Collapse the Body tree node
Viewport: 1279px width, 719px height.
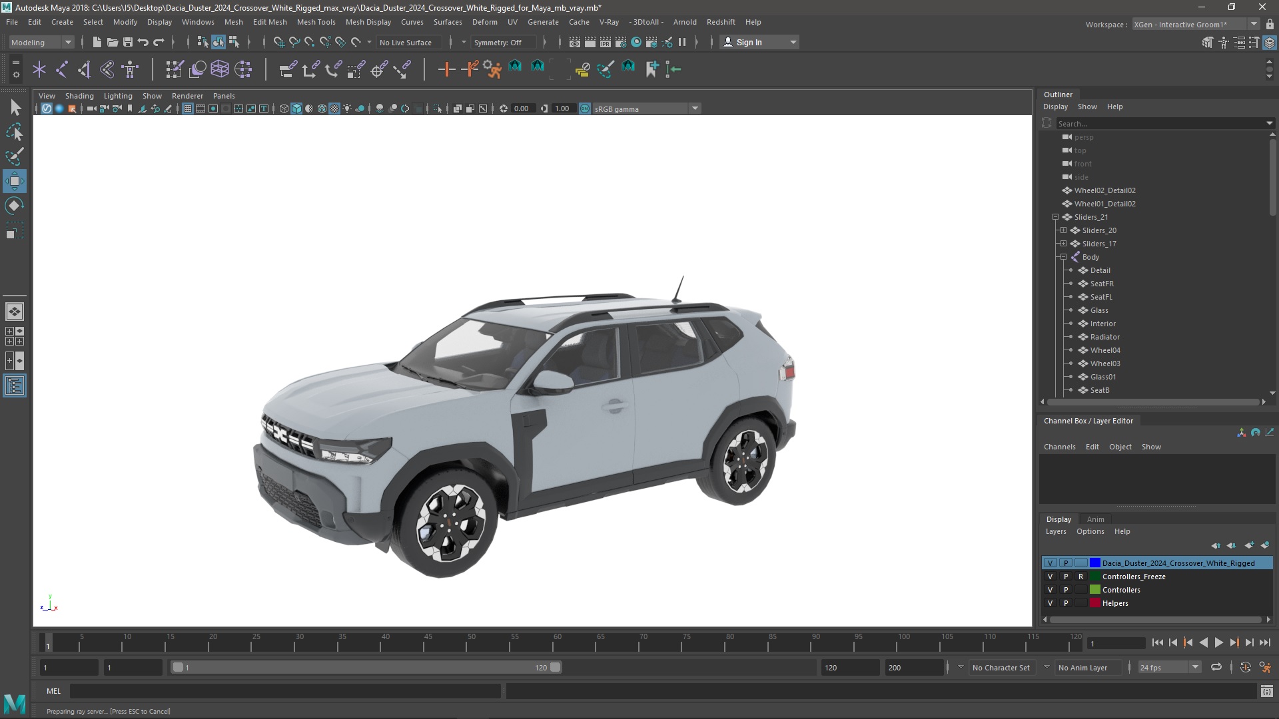point(1063,257)
